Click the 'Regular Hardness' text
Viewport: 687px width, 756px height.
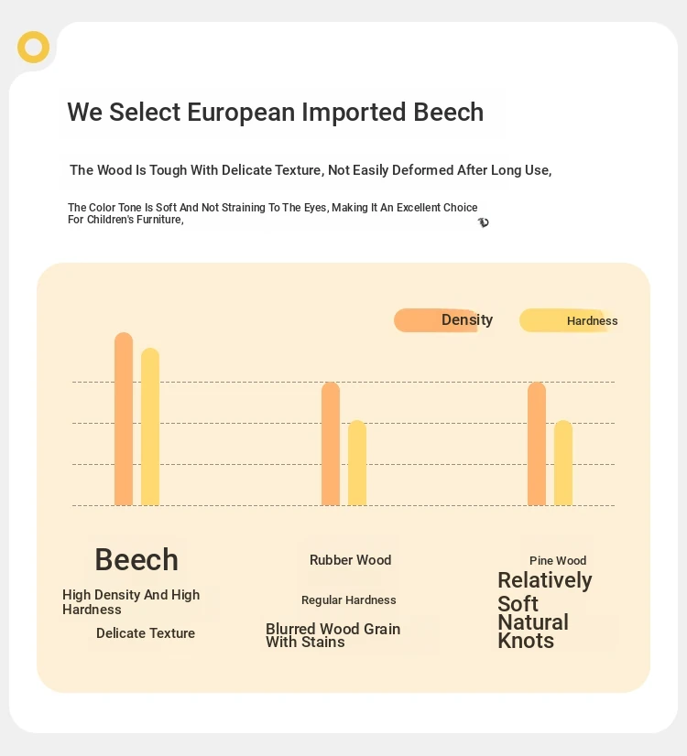coord(349,600)
